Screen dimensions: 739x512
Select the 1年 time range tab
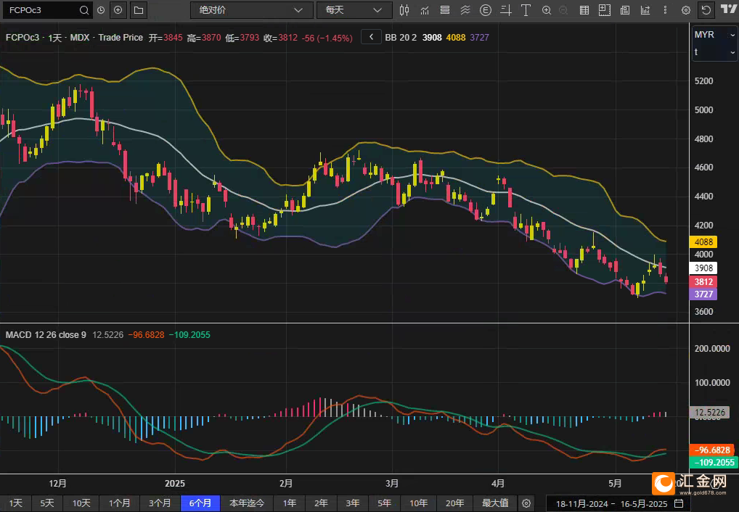click(x=290, y=503)
